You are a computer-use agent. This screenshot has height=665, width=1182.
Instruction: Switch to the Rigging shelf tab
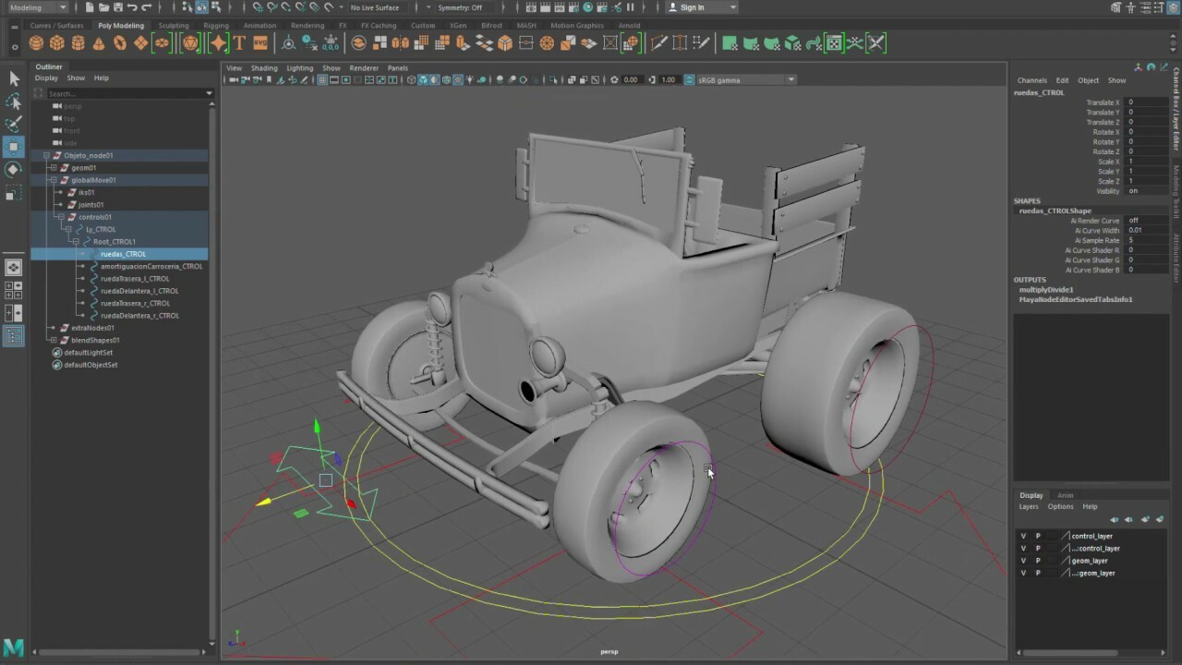(215, 25)
